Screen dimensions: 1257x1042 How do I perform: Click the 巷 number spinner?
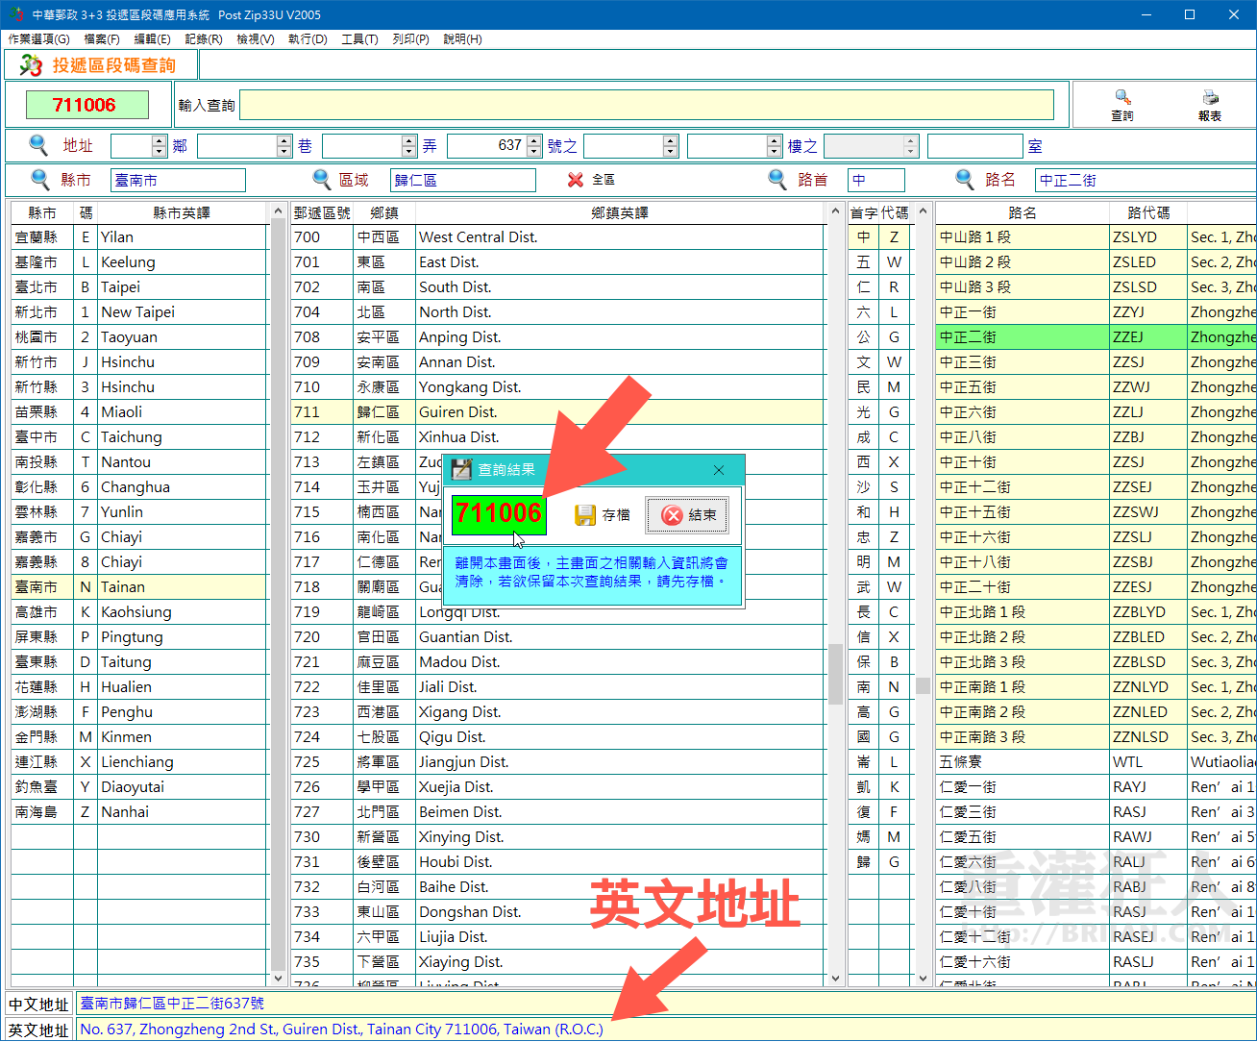pos(244,146)
